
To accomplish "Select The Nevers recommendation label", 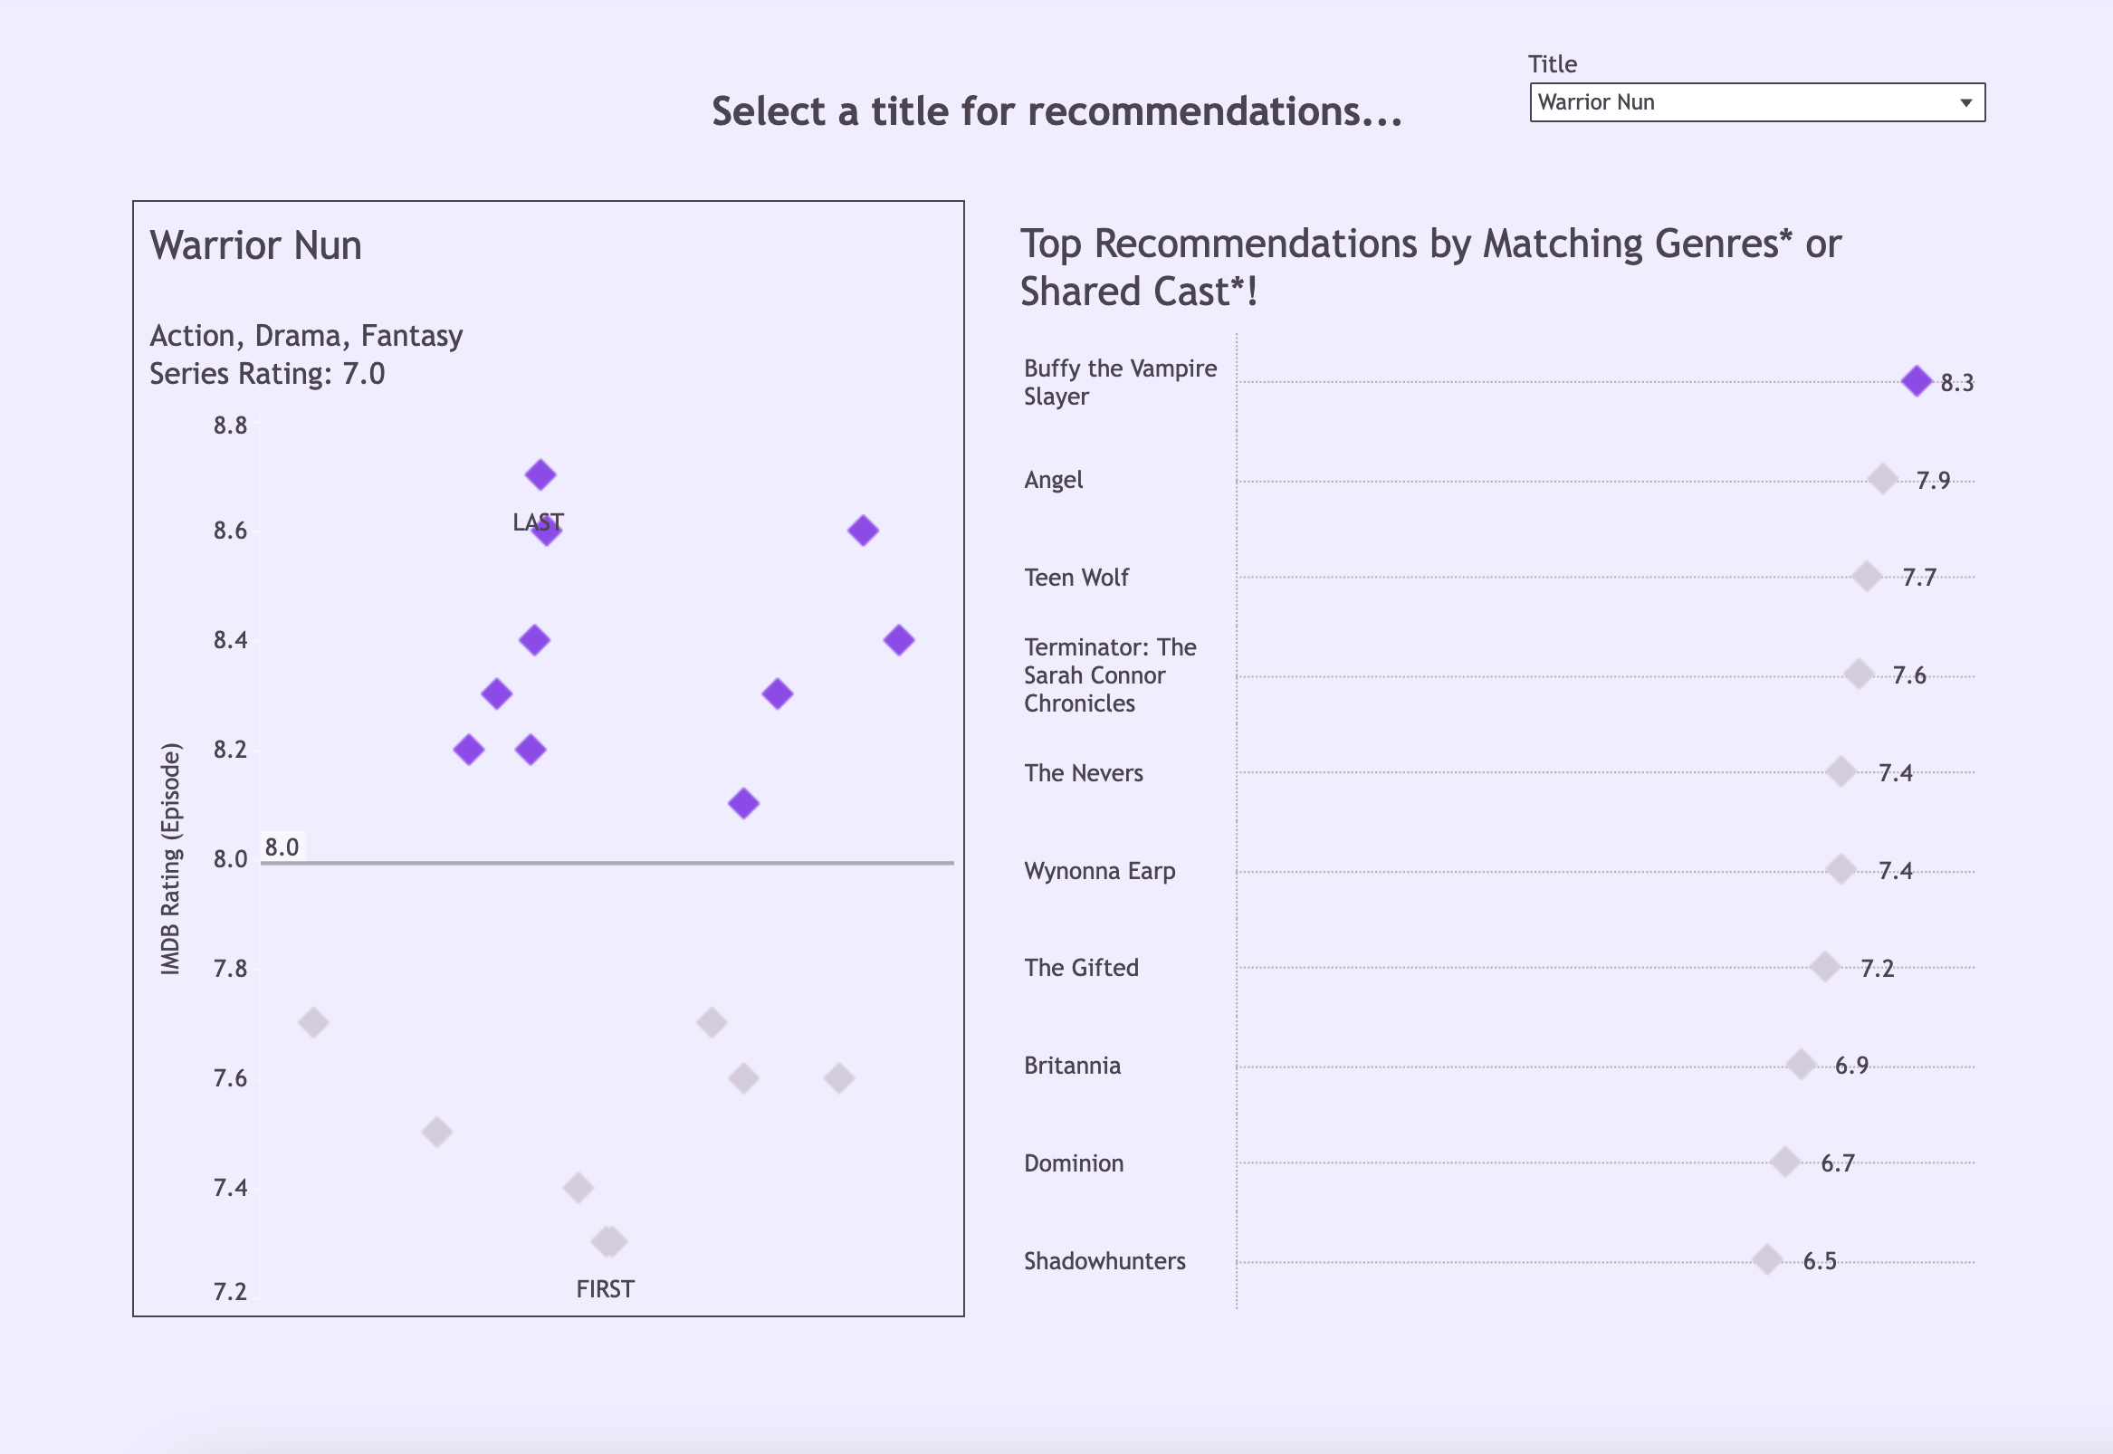I will pyautogui.click(x=1083, y=772).
